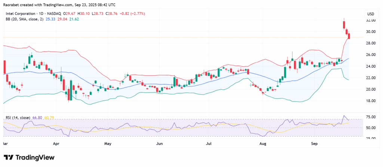Click the 24.00 price axis label
Image resolution: width=383 pixels, height=167 pixels.
pyautogui.click(x=370, y=66)
